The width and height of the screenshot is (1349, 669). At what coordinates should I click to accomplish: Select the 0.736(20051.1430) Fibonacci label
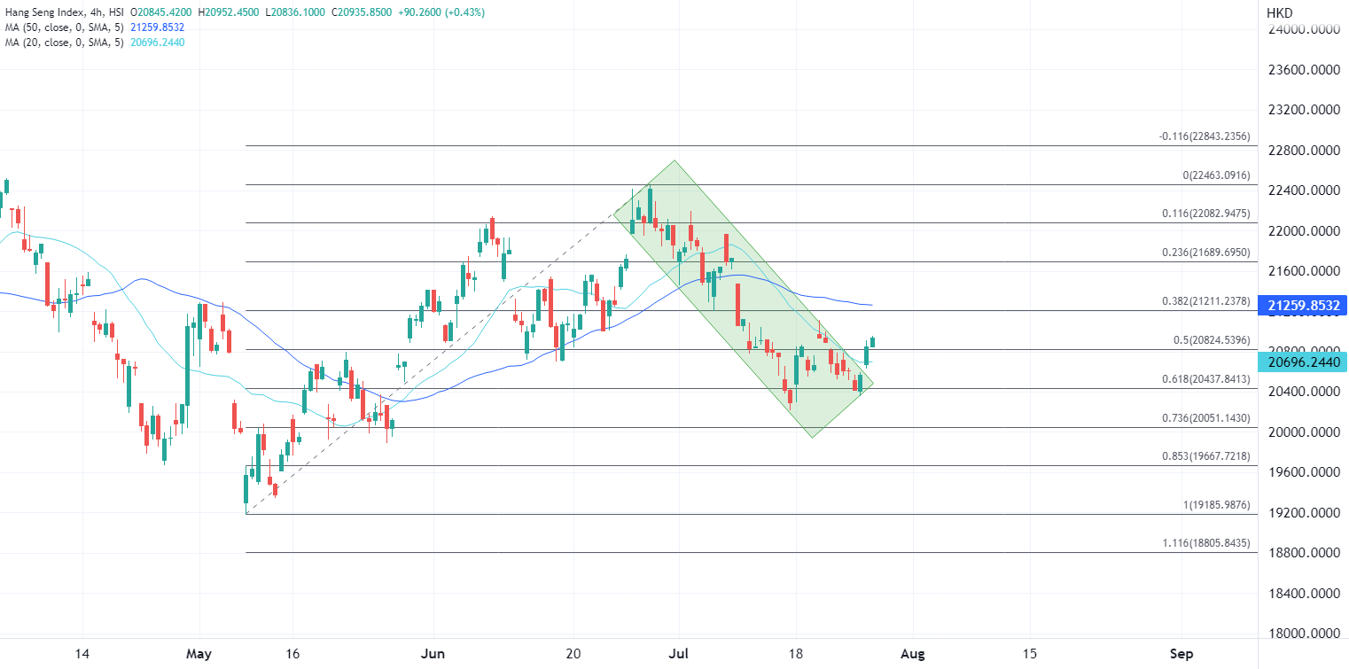[x=1206, y=418]
